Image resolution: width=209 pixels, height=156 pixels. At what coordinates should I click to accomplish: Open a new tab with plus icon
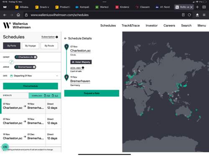pos(197,7)
